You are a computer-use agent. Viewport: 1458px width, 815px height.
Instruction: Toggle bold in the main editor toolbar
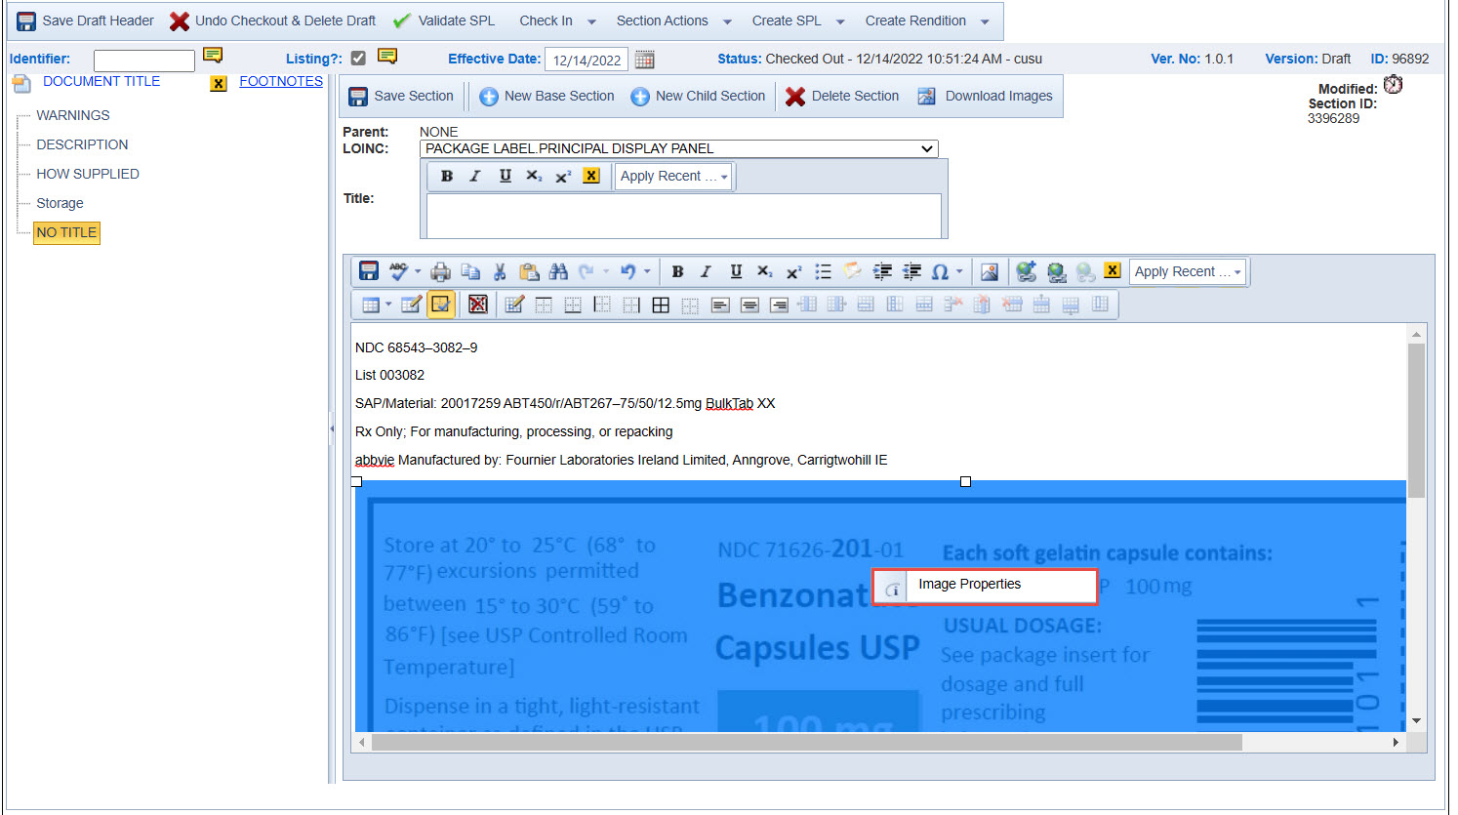click(677, 271)
